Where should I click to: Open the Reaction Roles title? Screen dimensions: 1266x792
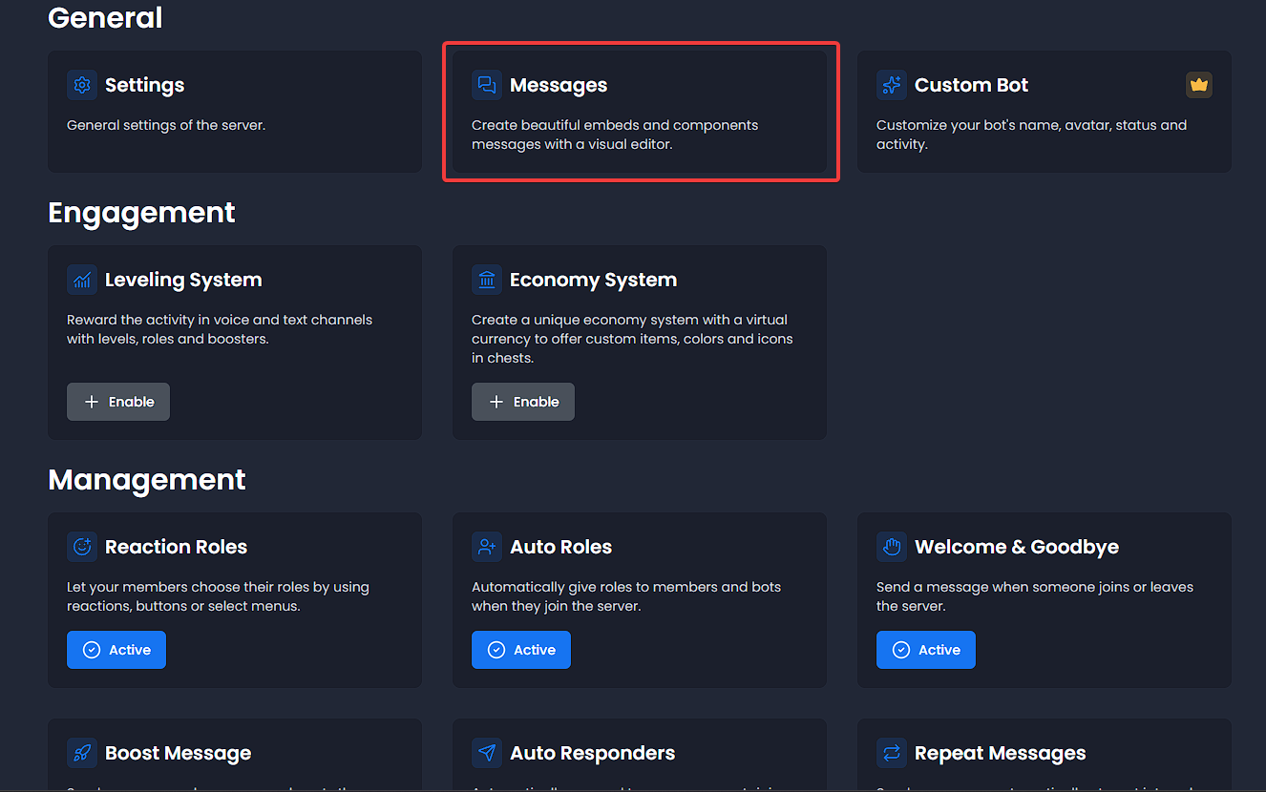(x=176, y=547)
